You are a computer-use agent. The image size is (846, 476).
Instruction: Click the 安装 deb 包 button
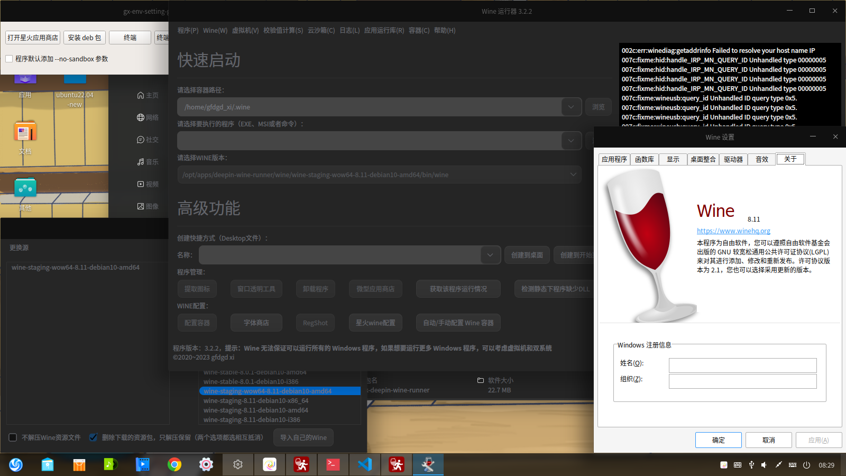coord(85,38)
